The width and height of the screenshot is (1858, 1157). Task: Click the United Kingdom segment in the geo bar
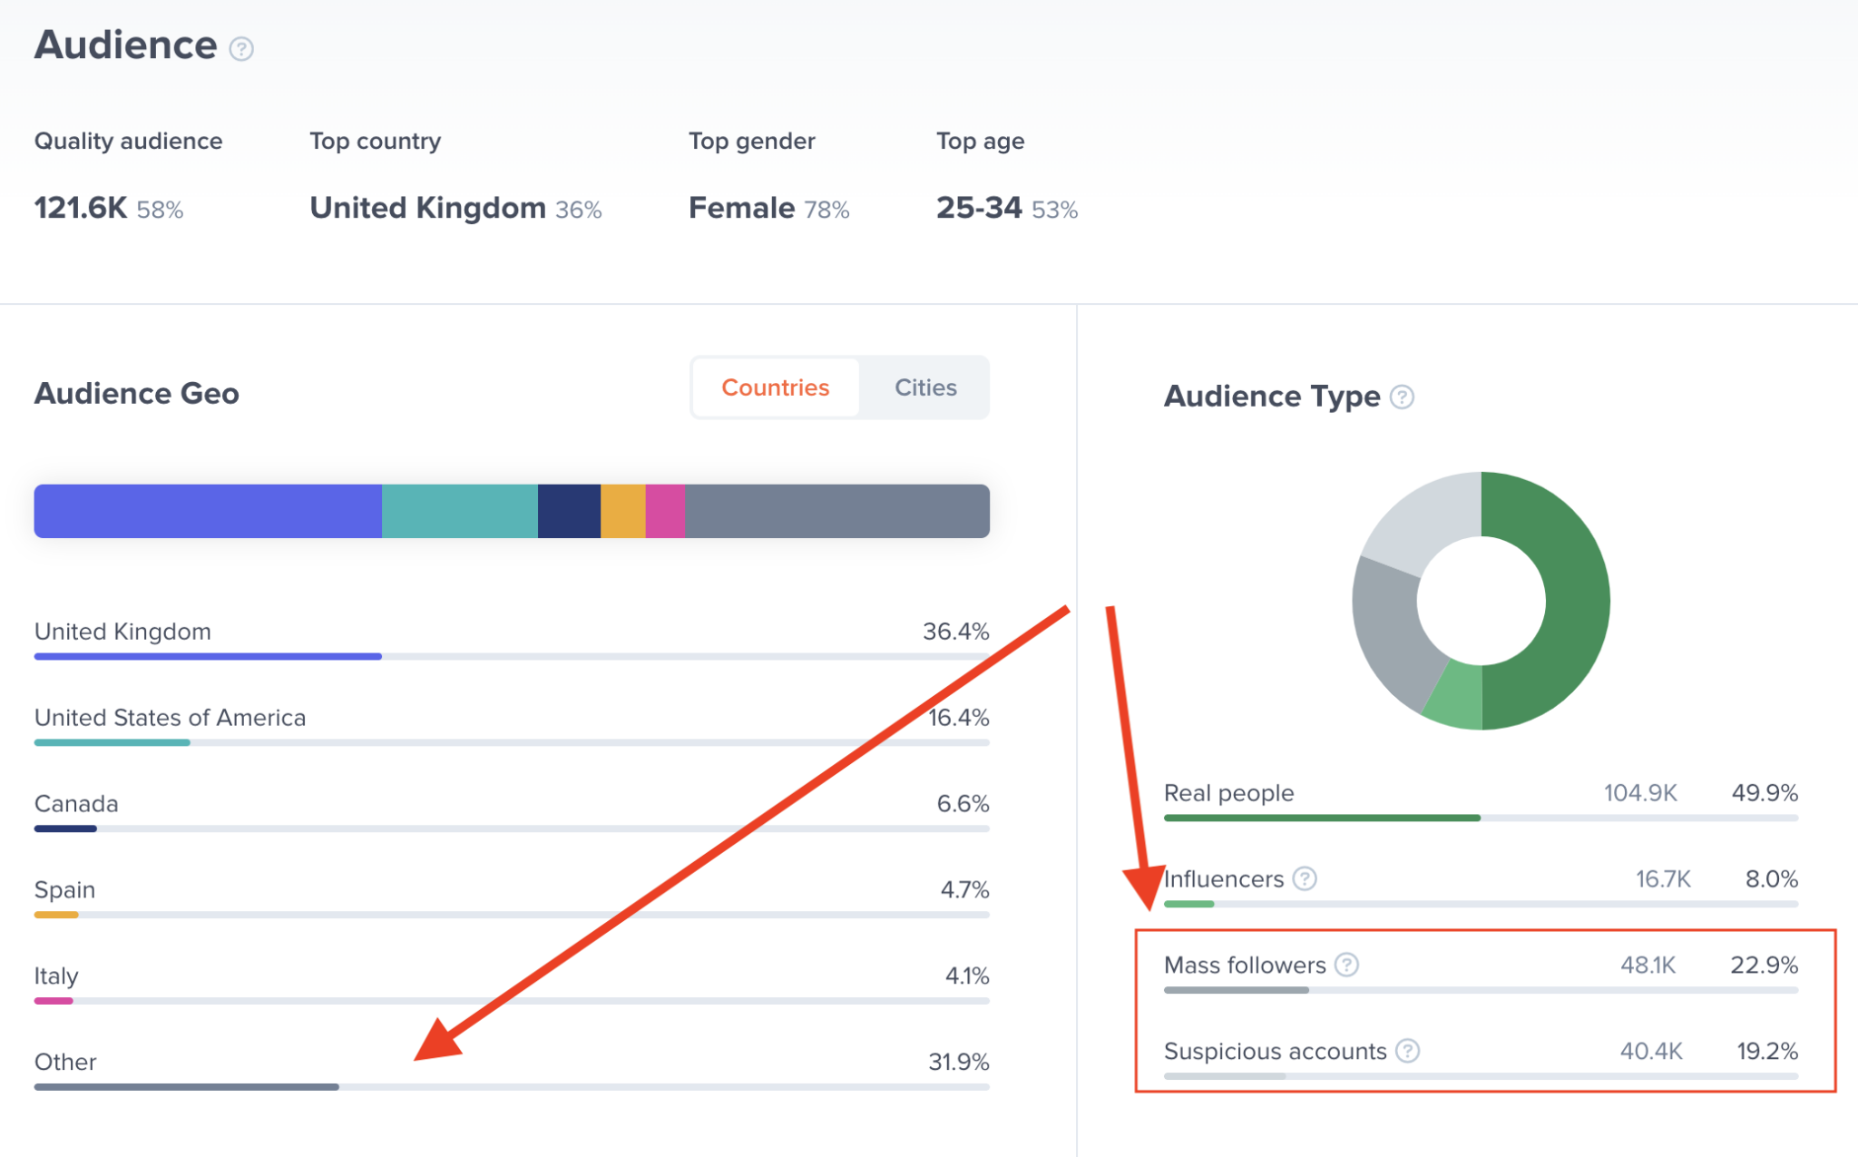(207, 510)
